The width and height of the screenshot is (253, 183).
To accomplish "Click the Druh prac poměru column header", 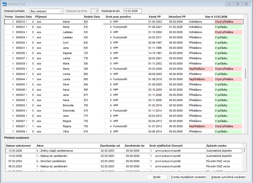I will 118,17.
